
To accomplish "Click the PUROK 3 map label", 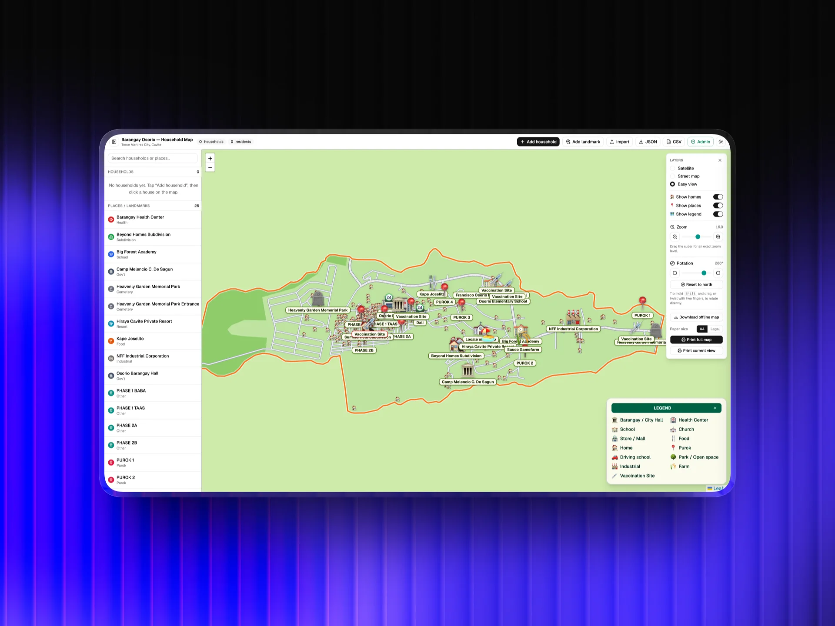I will pos(461,318).
